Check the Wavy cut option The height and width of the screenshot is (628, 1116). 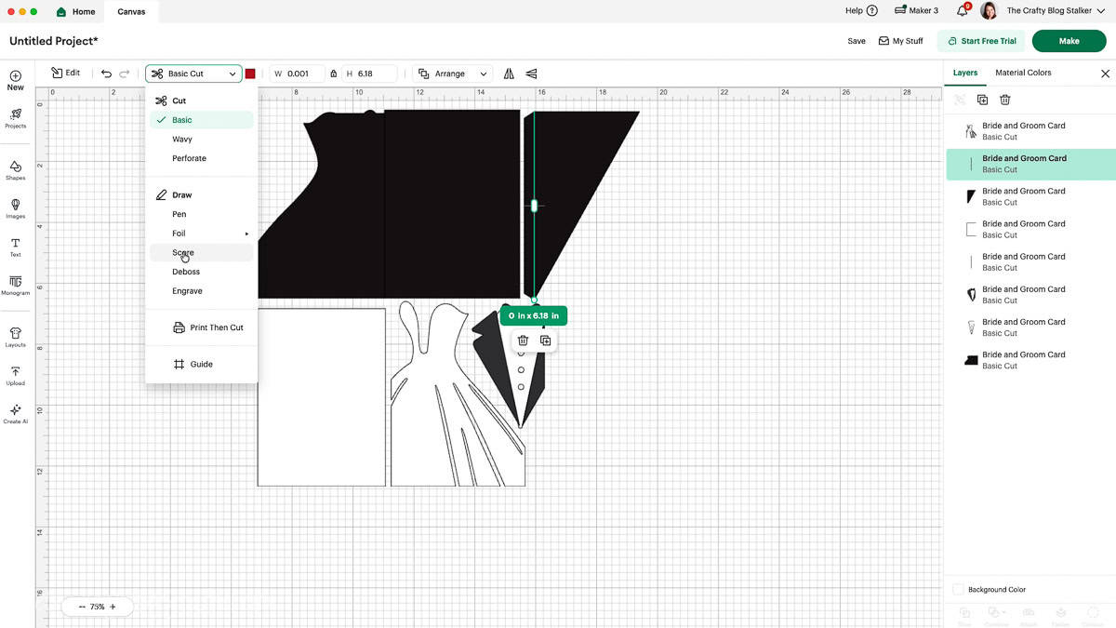coord(181,139)
